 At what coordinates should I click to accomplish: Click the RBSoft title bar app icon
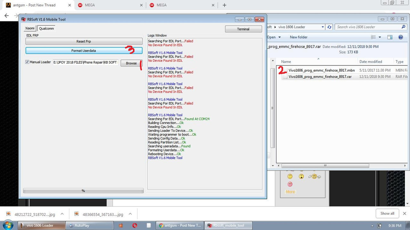click(24, 19)
